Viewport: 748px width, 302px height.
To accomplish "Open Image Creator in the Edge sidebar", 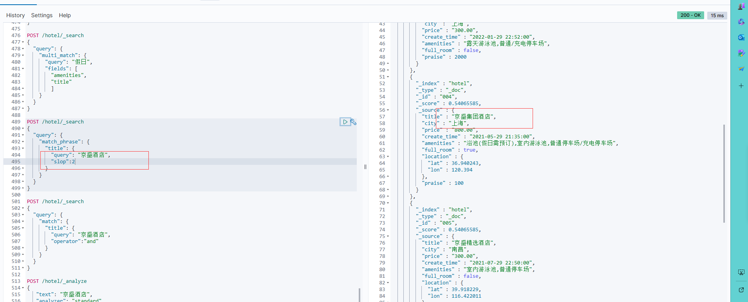I will point(741,53).
